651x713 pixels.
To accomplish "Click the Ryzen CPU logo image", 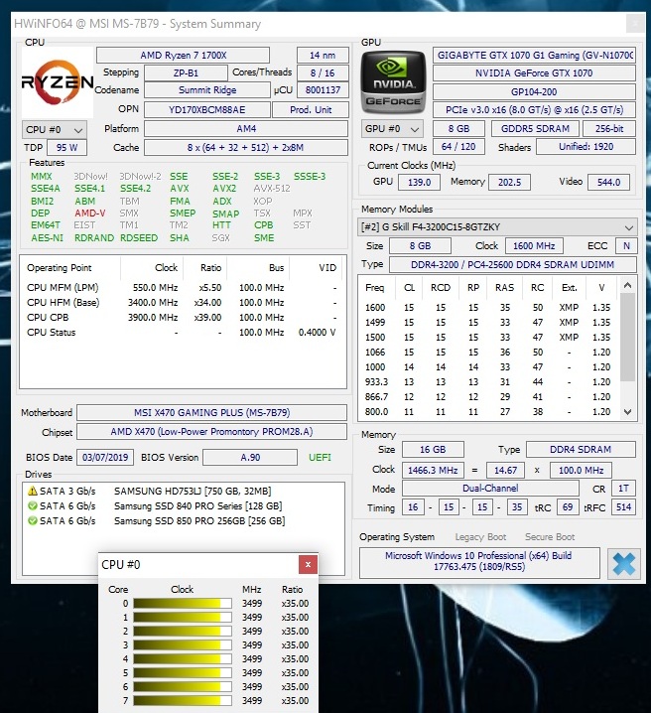I will (58, 82).
